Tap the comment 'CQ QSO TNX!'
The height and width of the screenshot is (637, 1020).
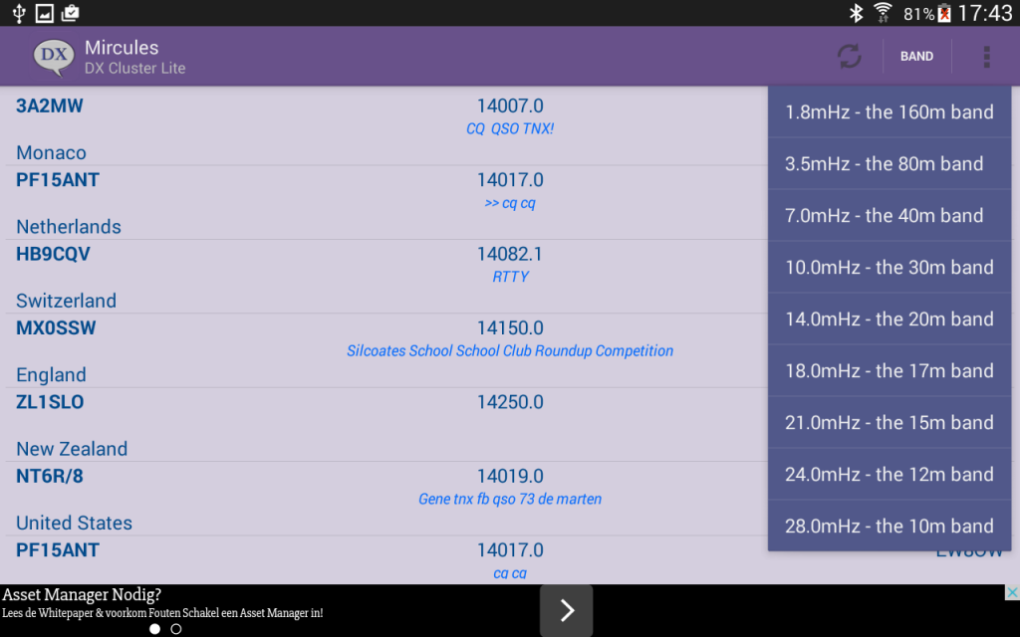tap(510, 128)
